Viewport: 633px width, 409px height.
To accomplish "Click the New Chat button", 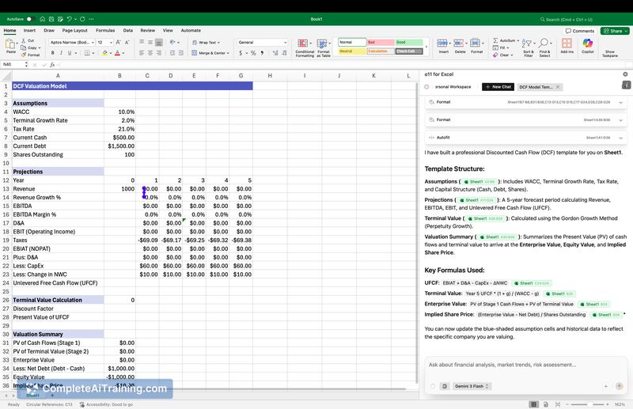I will click(498, 86).
